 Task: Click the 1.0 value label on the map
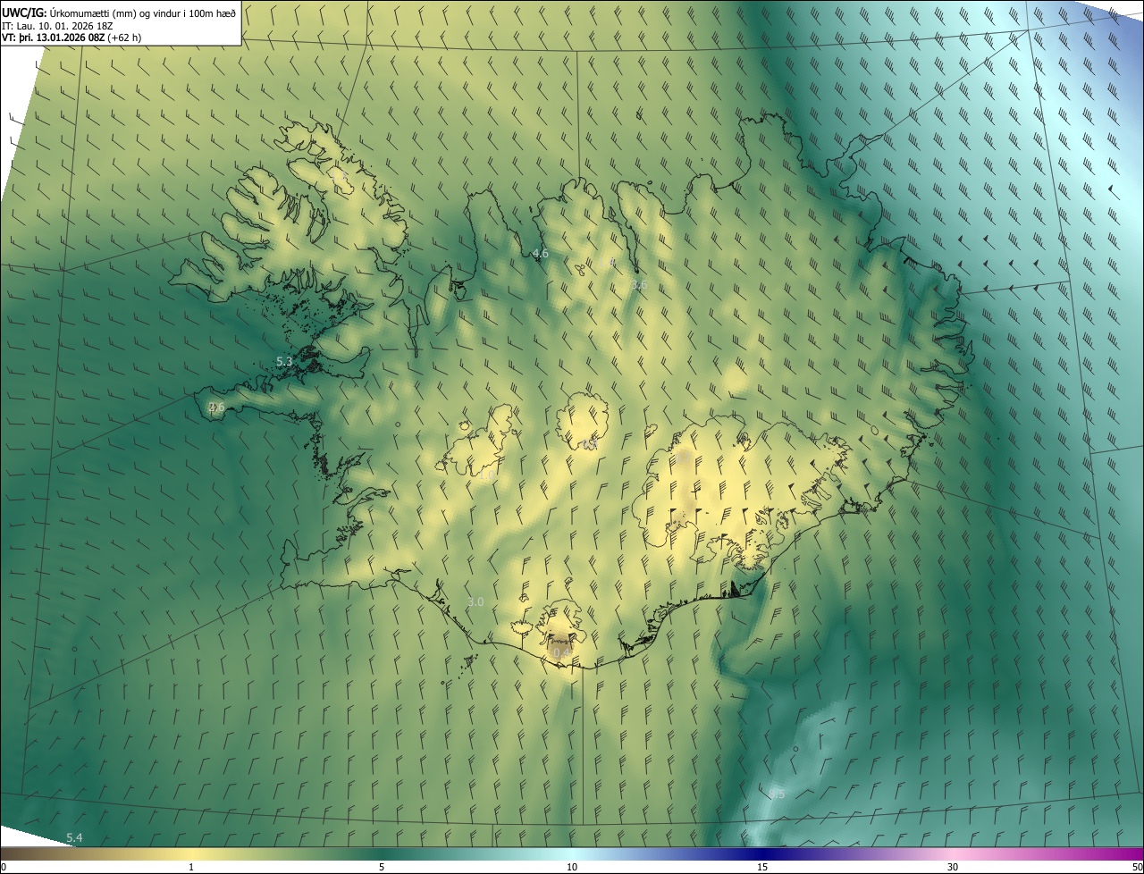click(x=487, y=476)
